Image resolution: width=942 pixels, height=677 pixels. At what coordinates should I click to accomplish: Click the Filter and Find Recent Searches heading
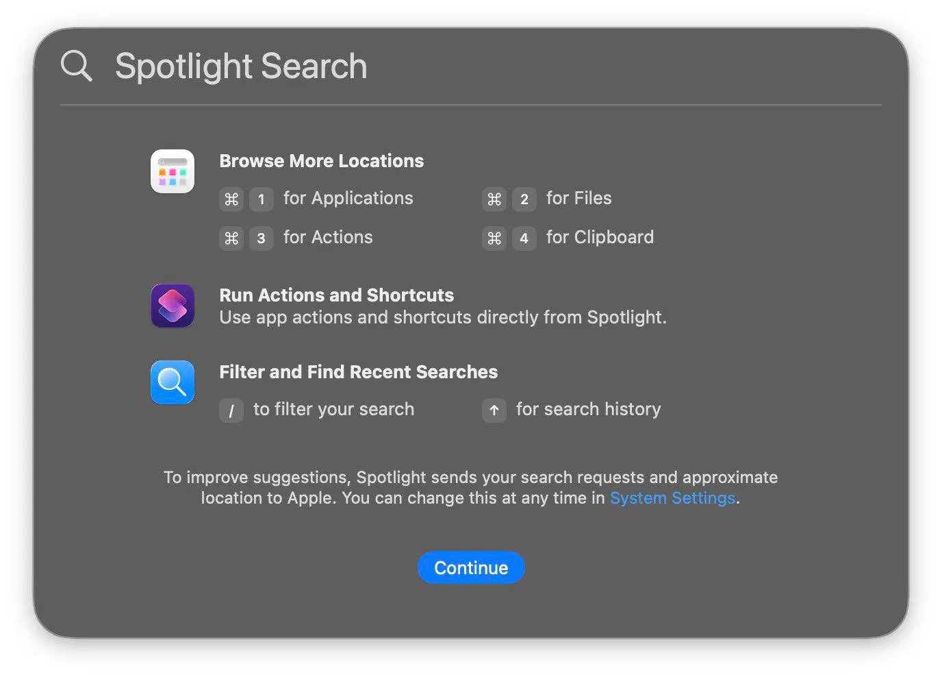pyautogui.click(x=358, y=372)
